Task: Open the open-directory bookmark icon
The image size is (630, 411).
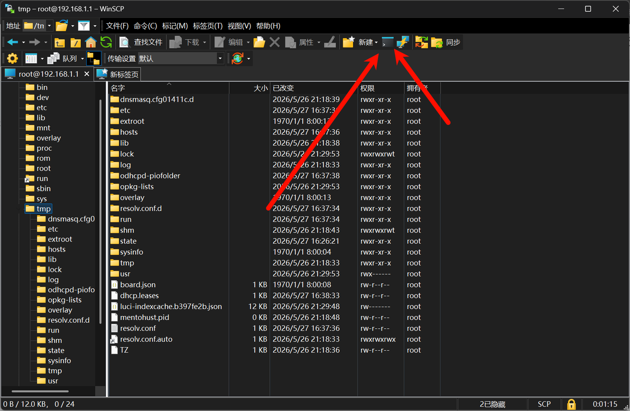Action: tap(61, 26)
